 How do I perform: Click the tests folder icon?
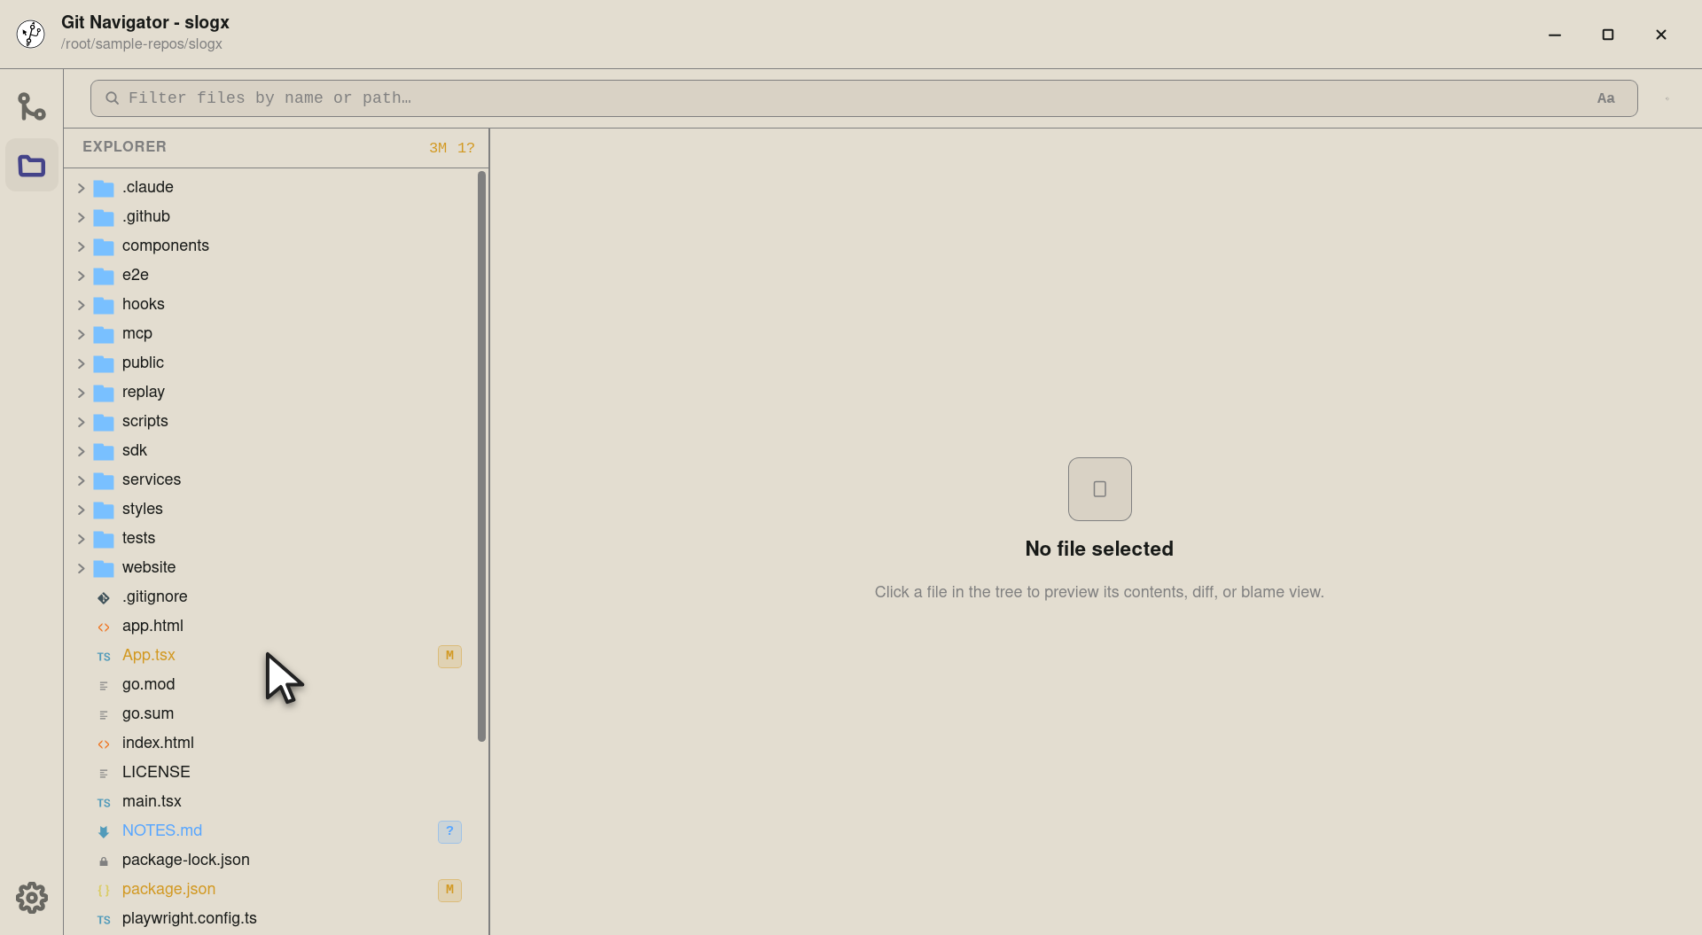(104, 539)
